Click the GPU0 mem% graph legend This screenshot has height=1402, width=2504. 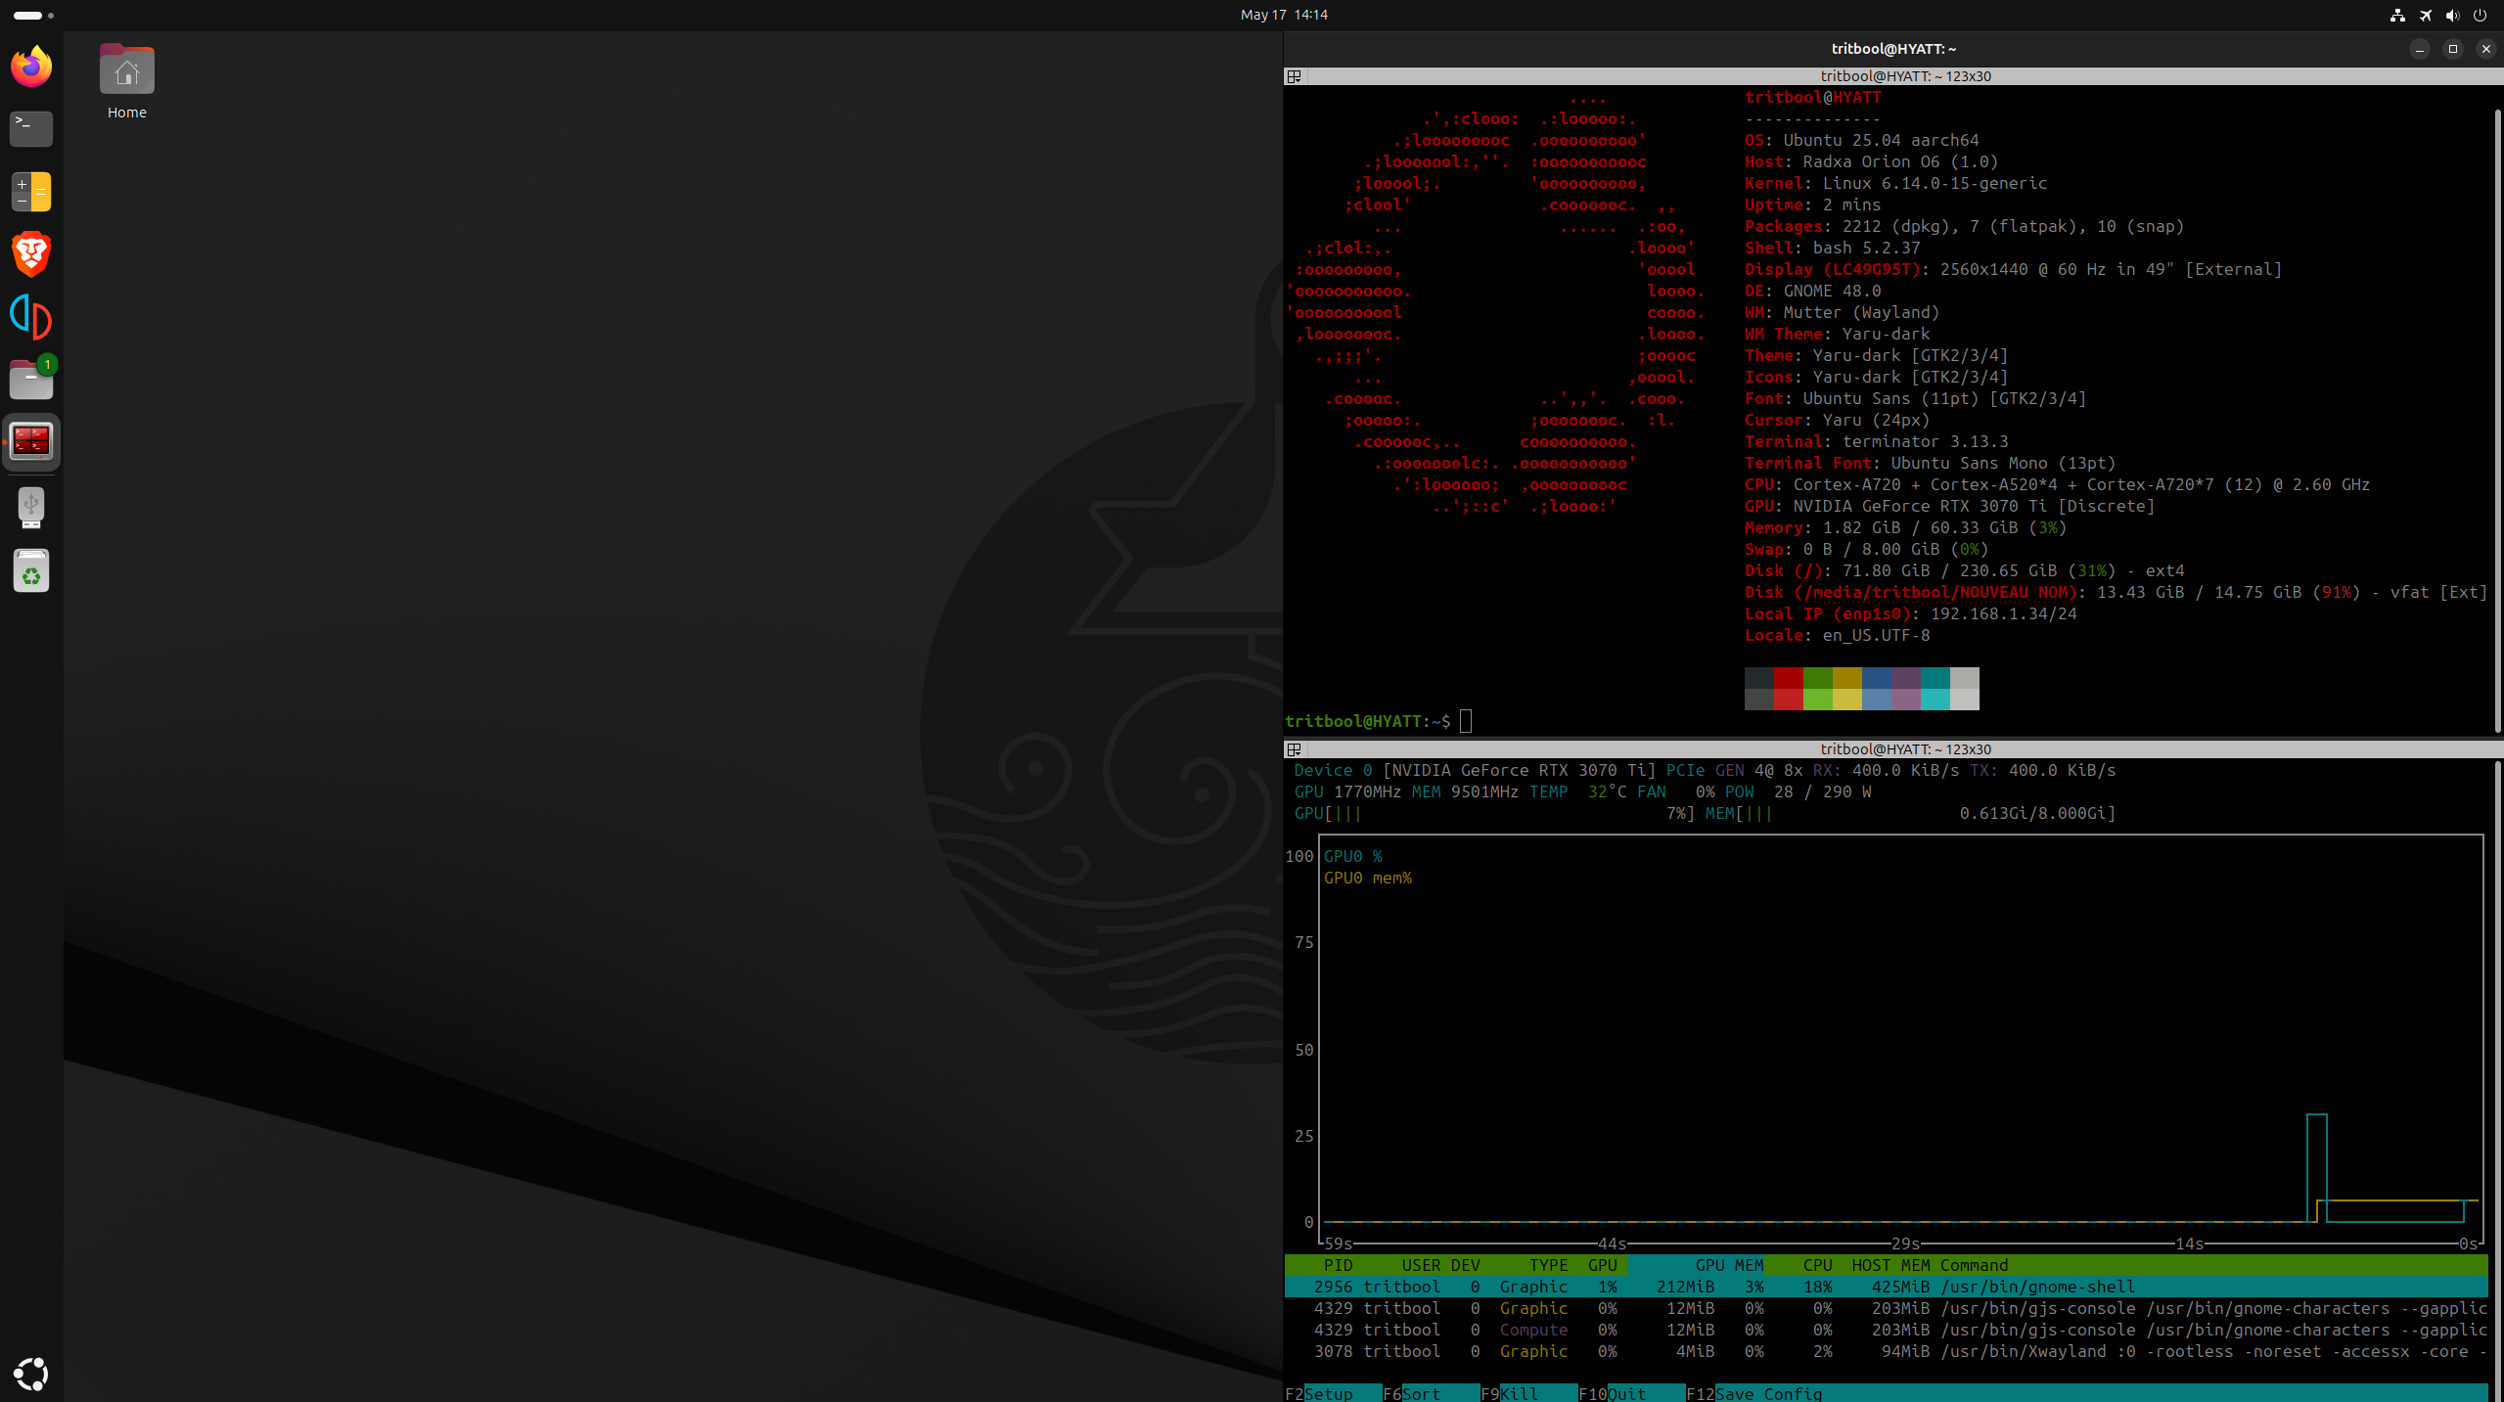tap(1367, 878)
